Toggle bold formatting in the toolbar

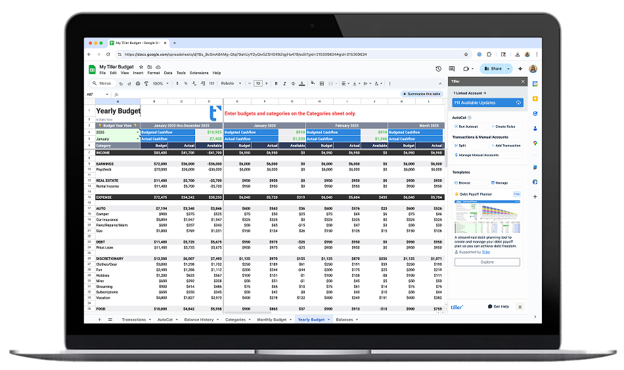pos(276,83)
